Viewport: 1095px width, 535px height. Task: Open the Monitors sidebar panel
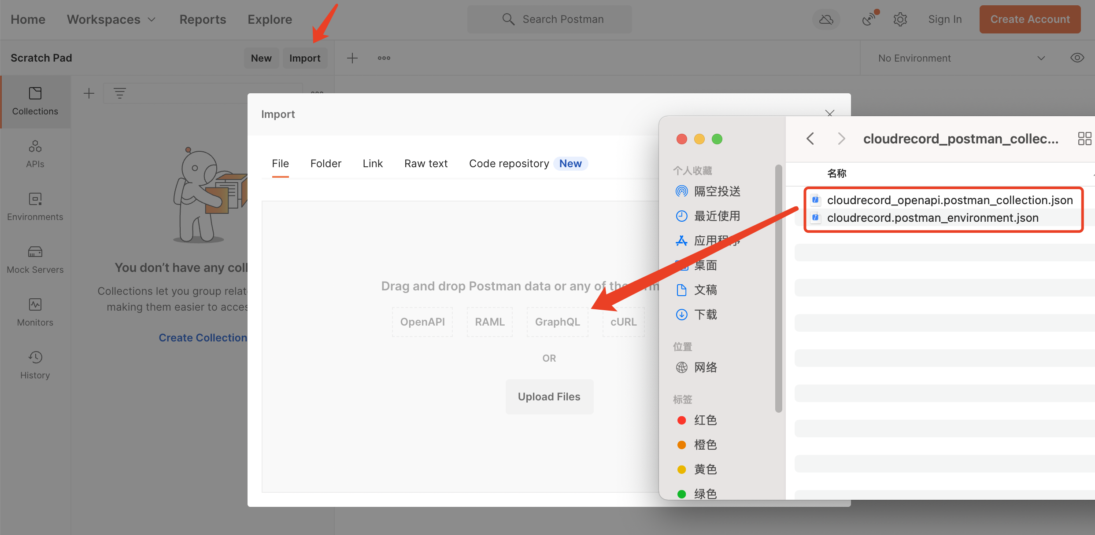(35, 313)
